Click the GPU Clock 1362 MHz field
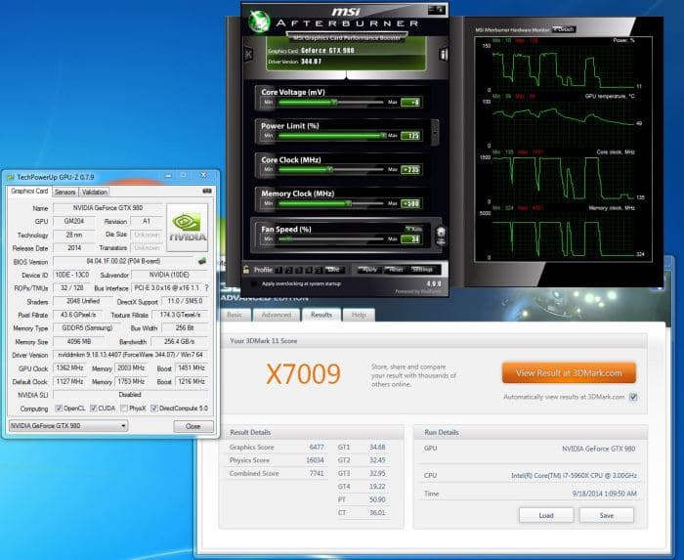 69,368
